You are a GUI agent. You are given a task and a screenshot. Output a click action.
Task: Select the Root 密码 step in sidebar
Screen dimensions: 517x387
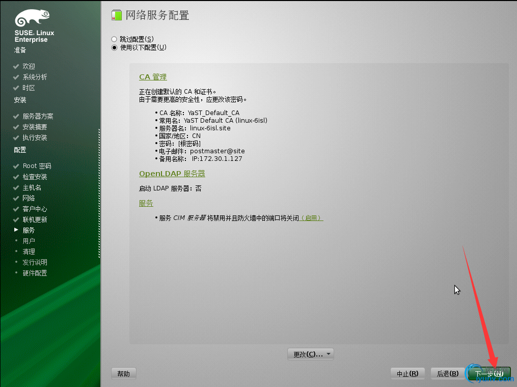[37, 166]
